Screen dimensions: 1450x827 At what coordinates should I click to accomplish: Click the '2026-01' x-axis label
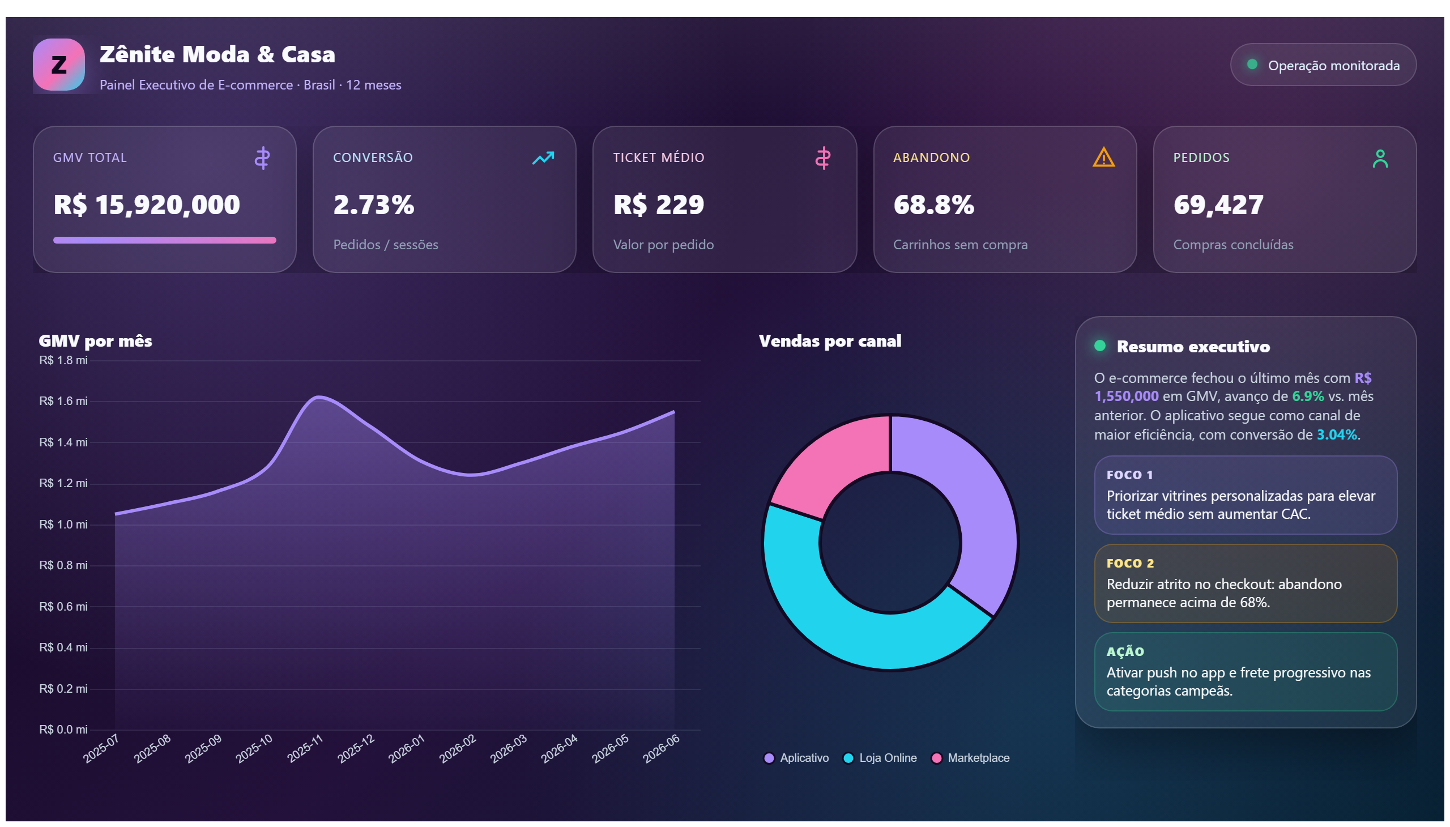point(407,749)
